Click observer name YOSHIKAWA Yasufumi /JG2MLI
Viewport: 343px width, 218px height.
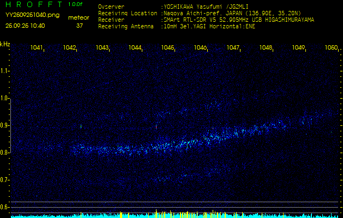(x=206, y=7)
